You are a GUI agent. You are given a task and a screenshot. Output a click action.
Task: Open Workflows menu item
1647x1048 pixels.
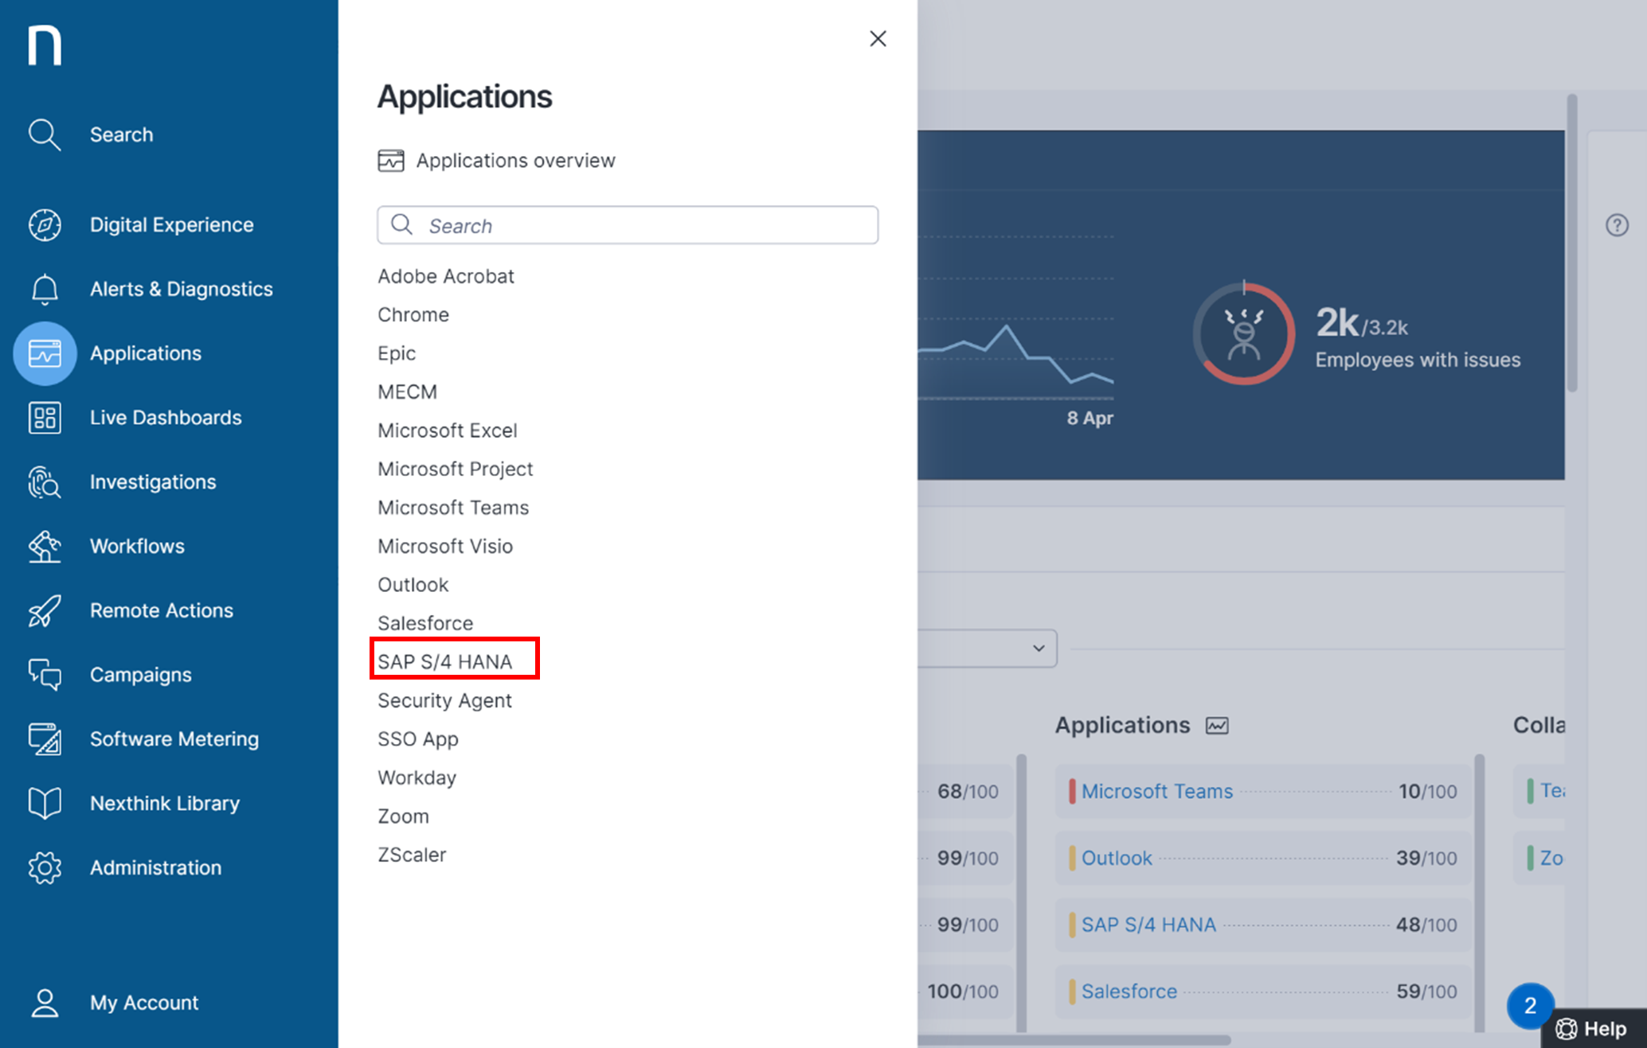[137, 546]
